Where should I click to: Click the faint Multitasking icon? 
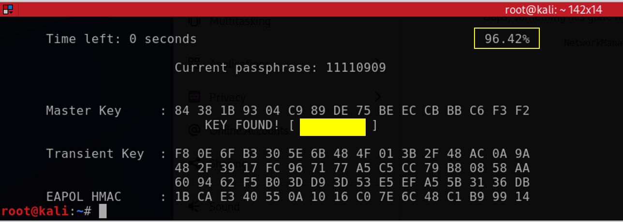(194, 21)
